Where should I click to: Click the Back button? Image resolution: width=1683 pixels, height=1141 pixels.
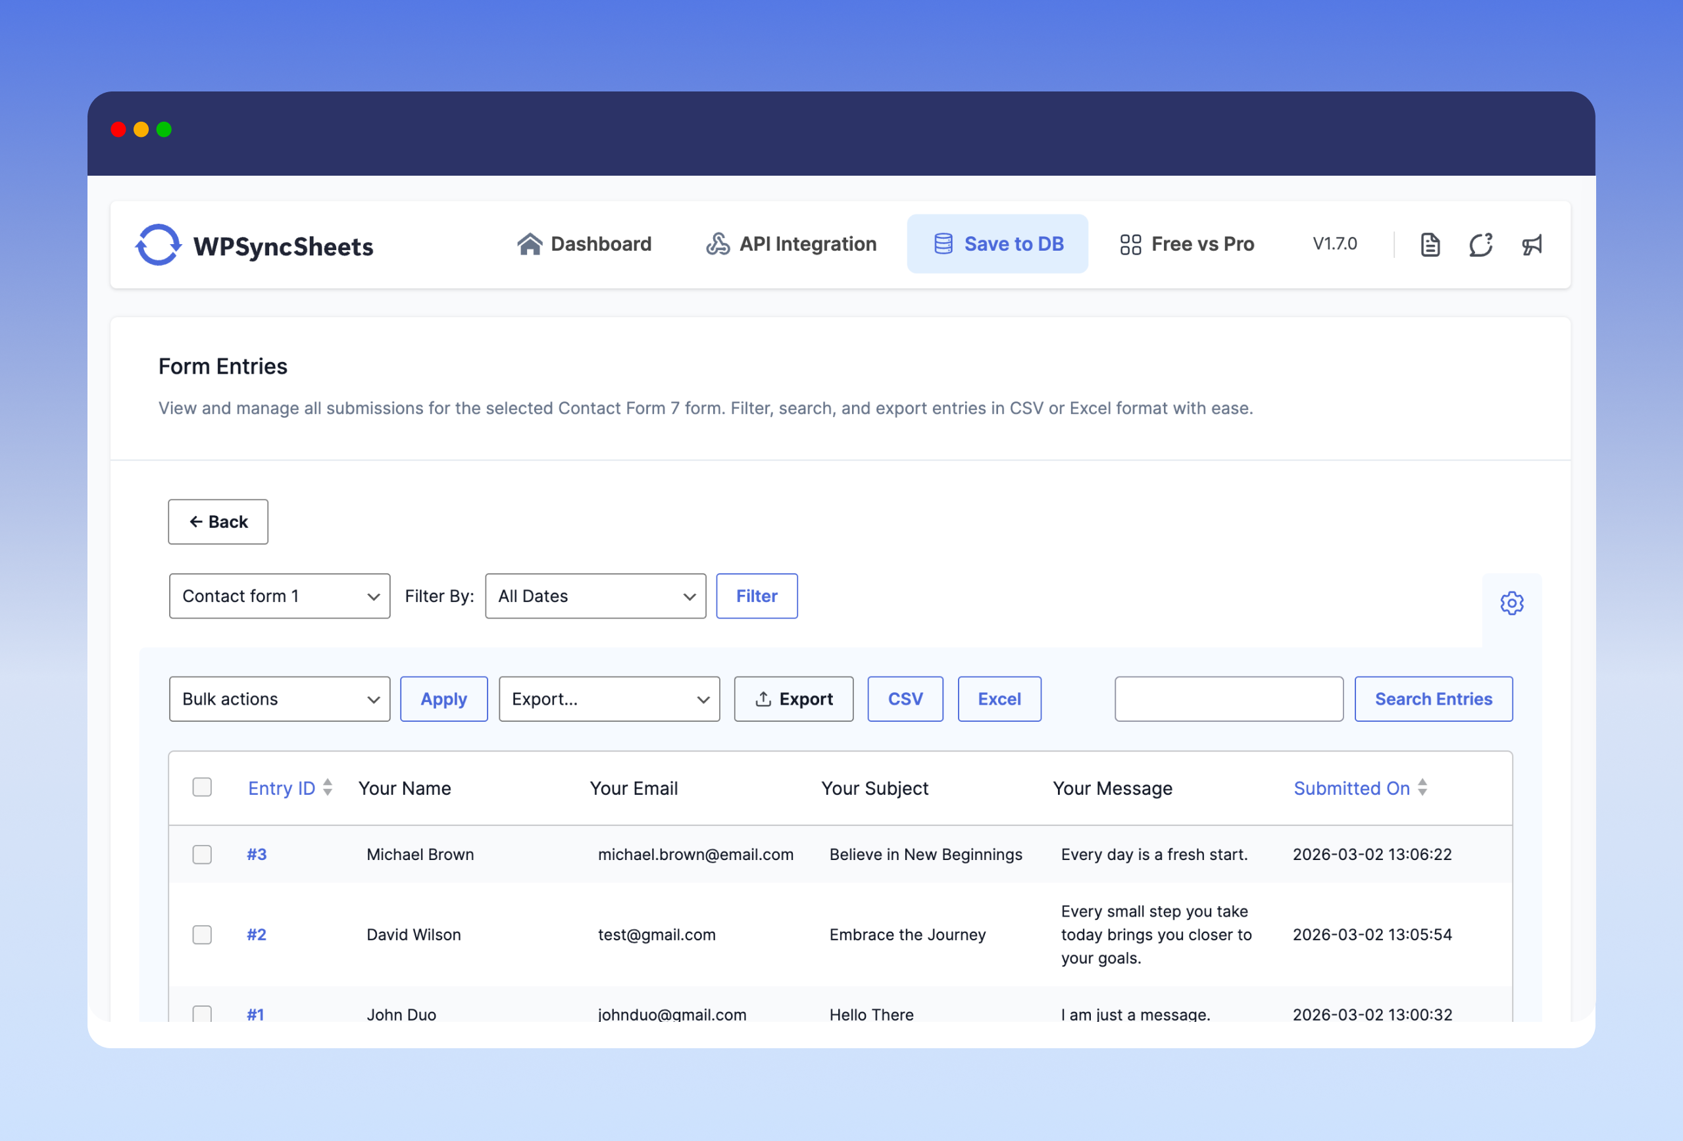pyautogui.click(x=218, y=522)
